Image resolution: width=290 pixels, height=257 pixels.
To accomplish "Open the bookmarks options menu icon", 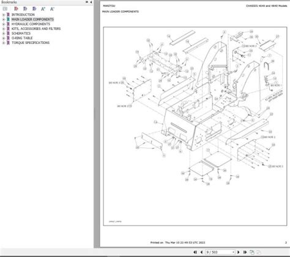I will point(5,9).
